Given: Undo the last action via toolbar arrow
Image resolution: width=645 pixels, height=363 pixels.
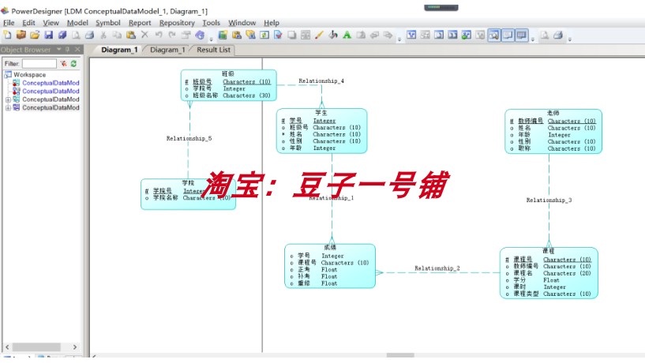Looking at the screenshot, I should pos(159,35).
